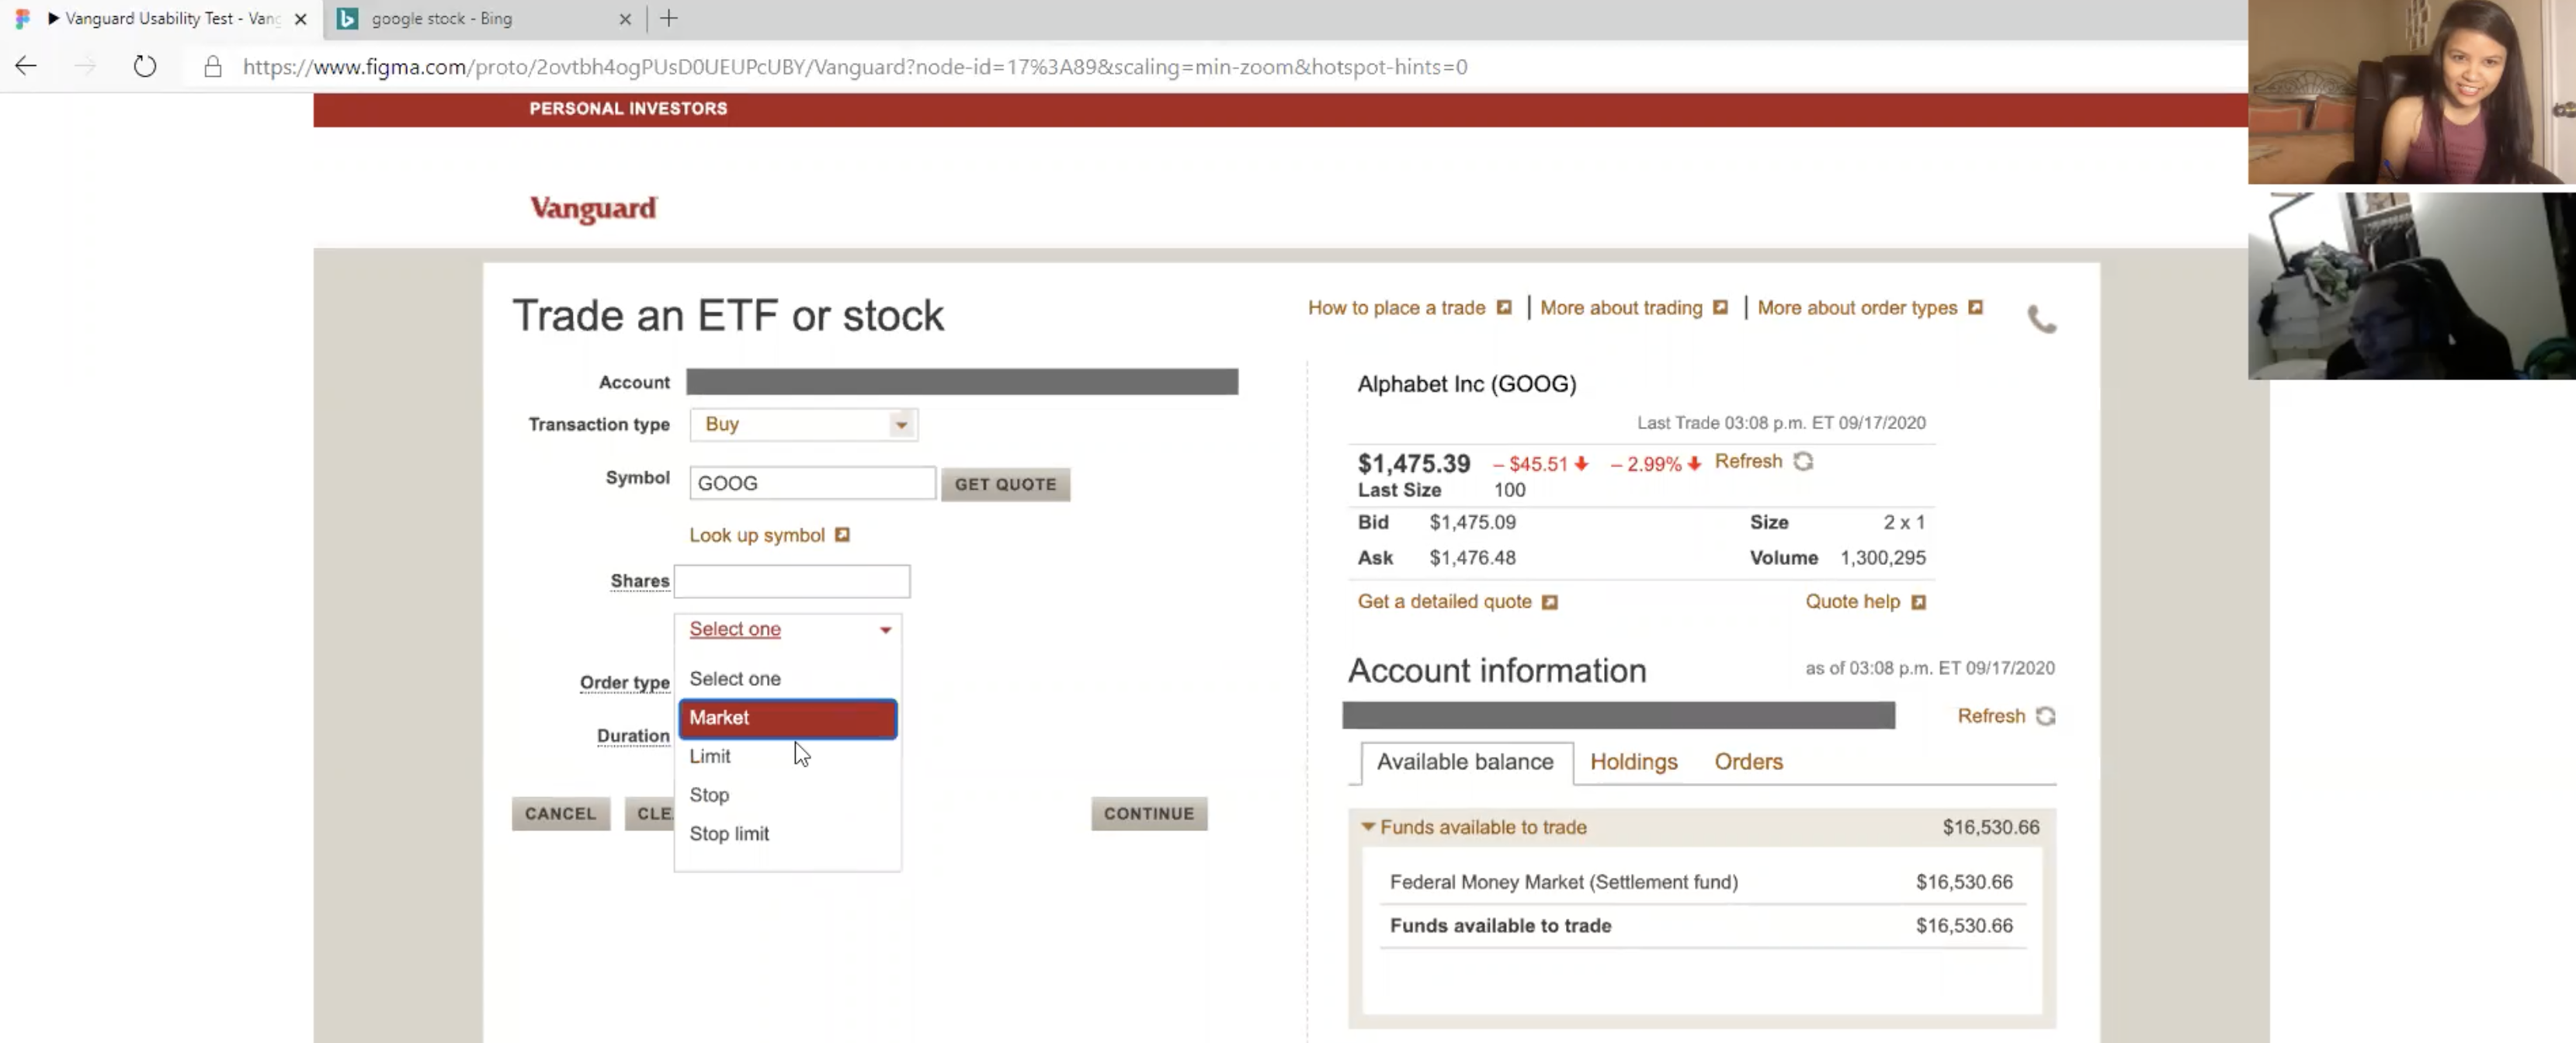
Task: Collapse the Funds available to trade section
Action: click(1368, 827)
